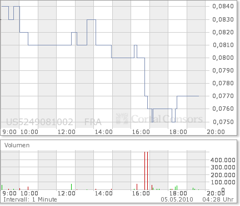Click the 0,0790 price axis label
Image resolution: width=240 pixels, height=206 pixels.
click(223, 70)
